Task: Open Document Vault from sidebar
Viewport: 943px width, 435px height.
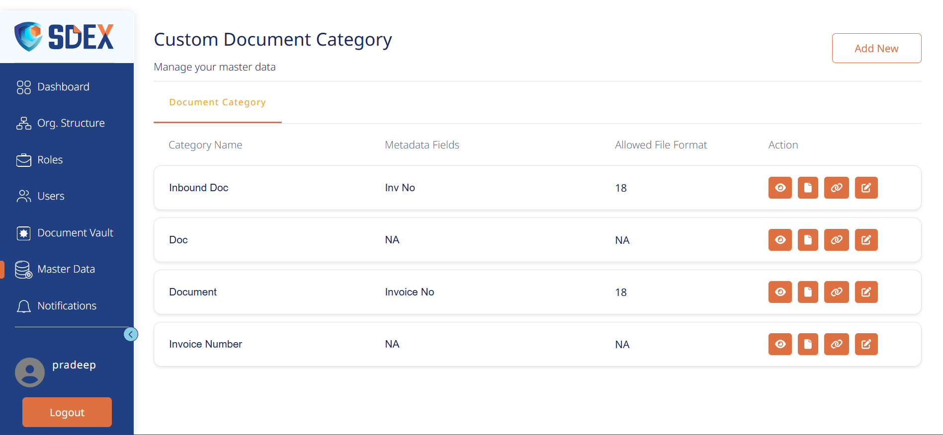Action: point(75,233)
